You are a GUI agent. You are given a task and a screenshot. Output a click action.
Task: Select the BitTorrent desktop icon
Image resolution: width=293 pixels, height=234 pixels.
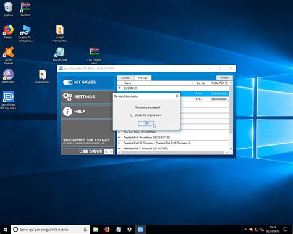click(9, 77)
